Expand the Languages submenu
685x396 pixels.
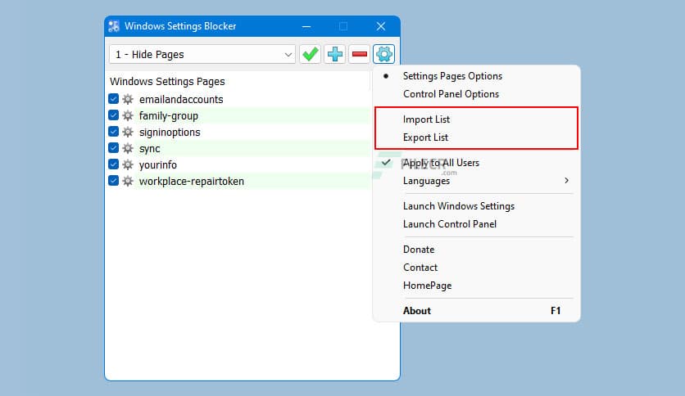point(476,181)
